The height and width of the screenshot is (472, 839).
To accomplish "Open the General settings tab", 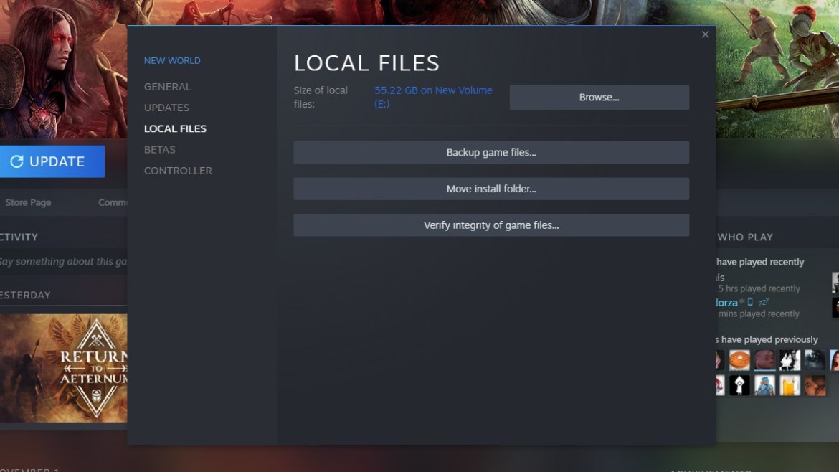I will pos(167,87).
